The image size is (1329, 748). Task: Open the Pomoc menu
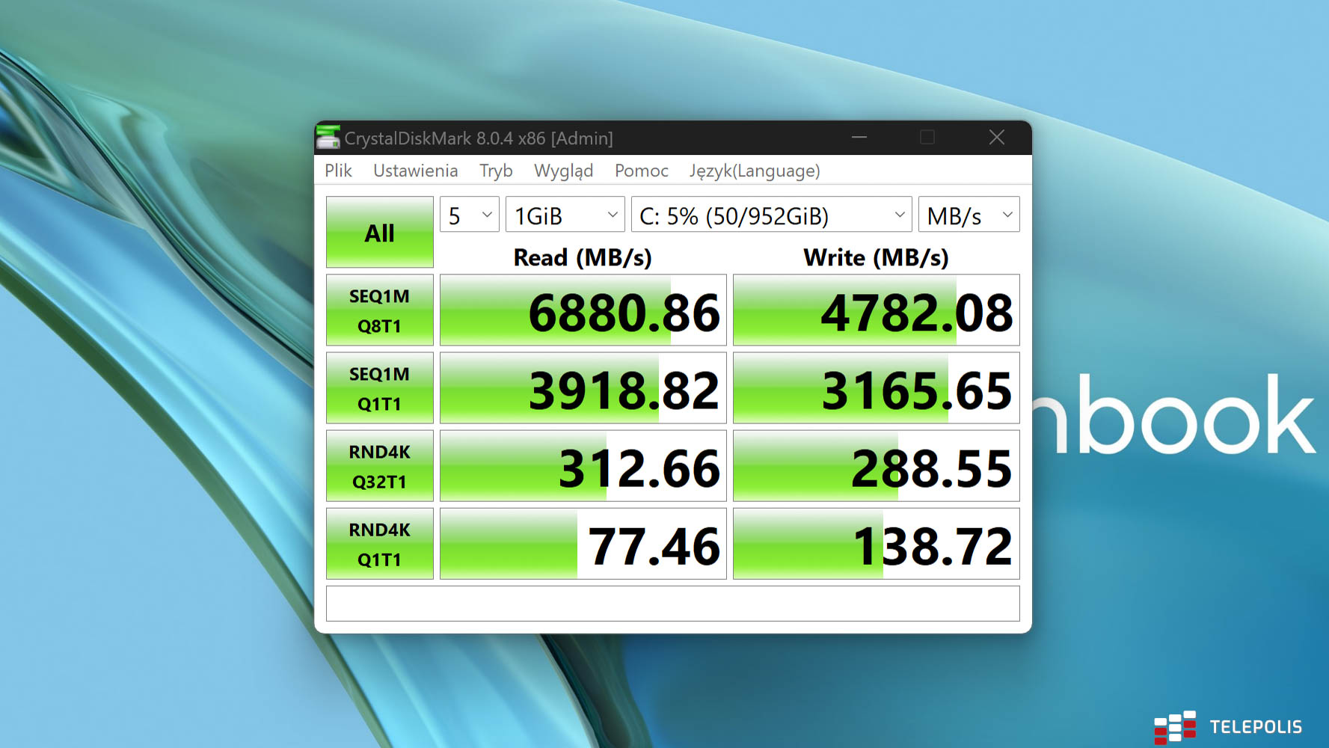(641, 171)
